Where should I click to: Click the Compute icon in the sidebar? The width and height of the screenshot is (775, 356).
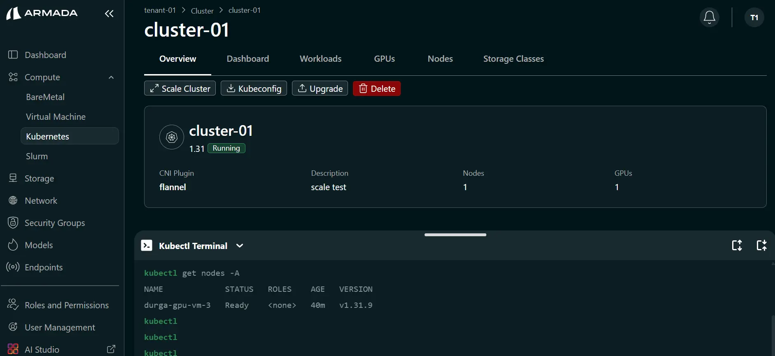click(x=13, y=77)
